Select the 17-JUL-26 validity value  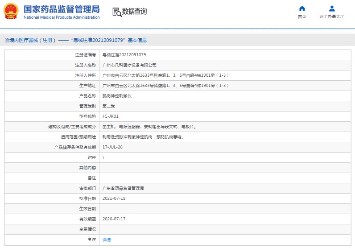click(x=112, y=147)
